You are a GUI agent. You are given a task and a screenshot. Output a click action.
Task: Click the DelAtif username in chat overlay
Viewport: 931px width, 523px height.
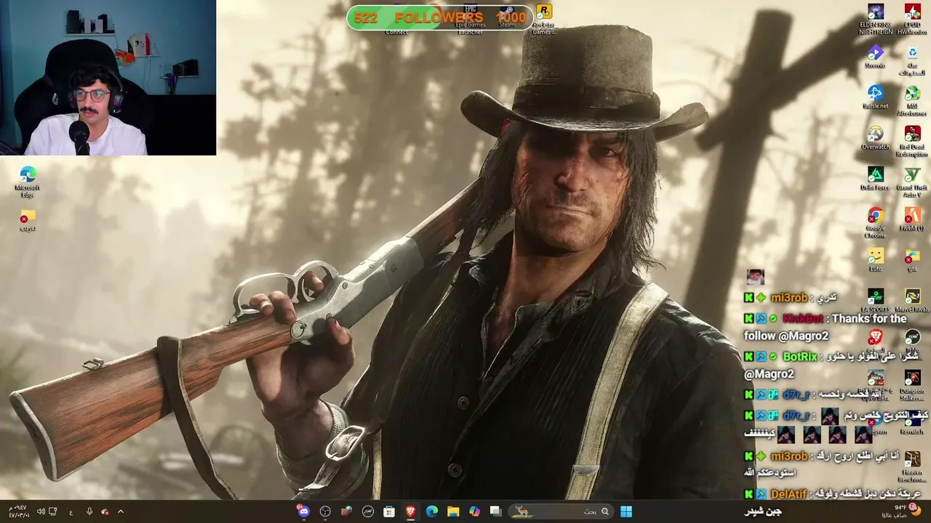(x=788, y=494)
